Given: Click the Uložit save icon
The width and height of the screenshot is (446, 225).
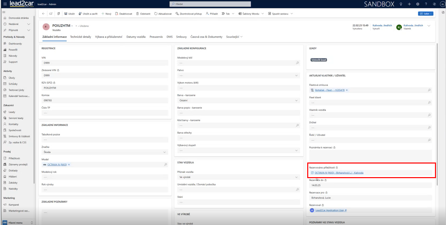Looking at the screenshot, I should (x=66, y=14).
